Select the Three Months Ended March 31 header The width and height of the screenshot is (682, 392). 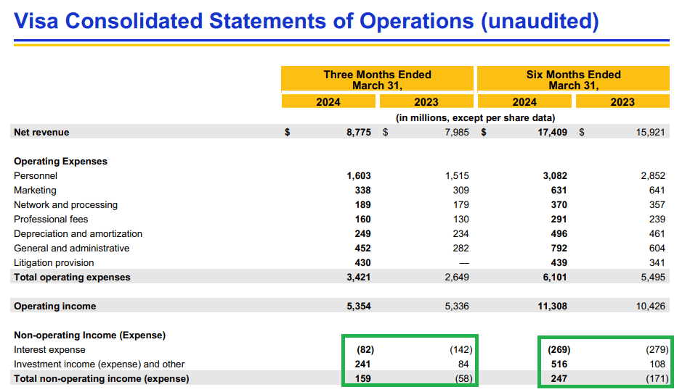point(377,80)
